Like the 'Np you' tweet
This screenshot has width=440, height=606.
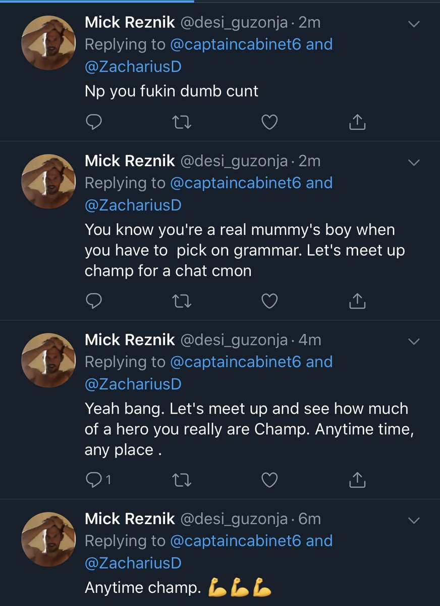(x=269, y=122)
